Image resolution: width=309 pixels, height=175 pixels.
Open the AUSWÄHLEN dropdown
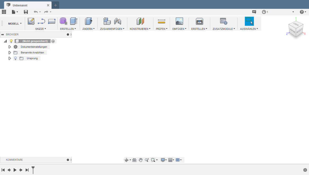pyautogui.click(x=249, y=29)
